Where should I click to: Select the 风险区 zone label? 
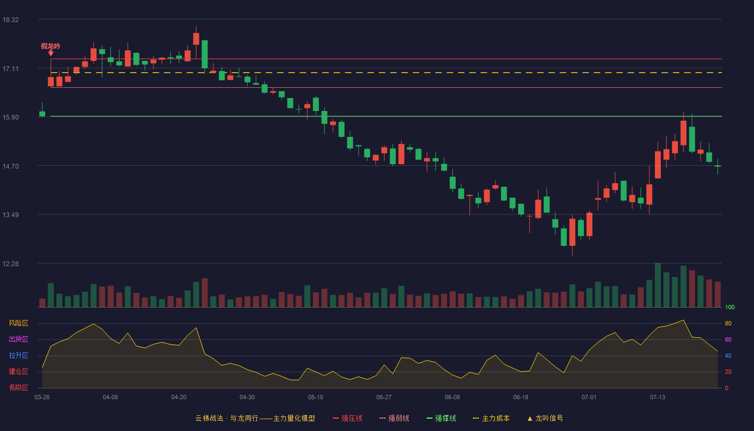pyautogui.click(x=18, y=323)
